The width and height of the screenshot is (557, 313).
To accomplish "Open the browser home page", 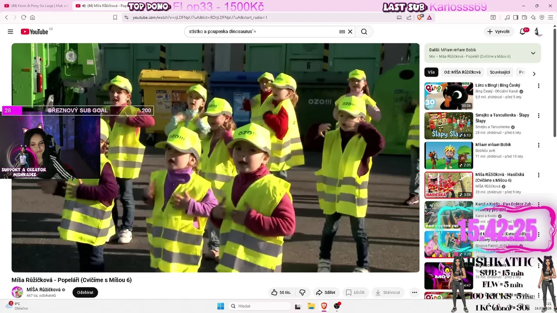I will pyautogui.click(x=32, y=17).
